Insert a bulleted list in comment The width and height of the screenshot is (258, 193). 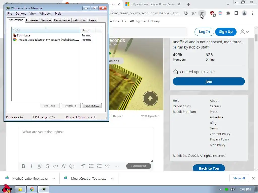click(91, 166)
